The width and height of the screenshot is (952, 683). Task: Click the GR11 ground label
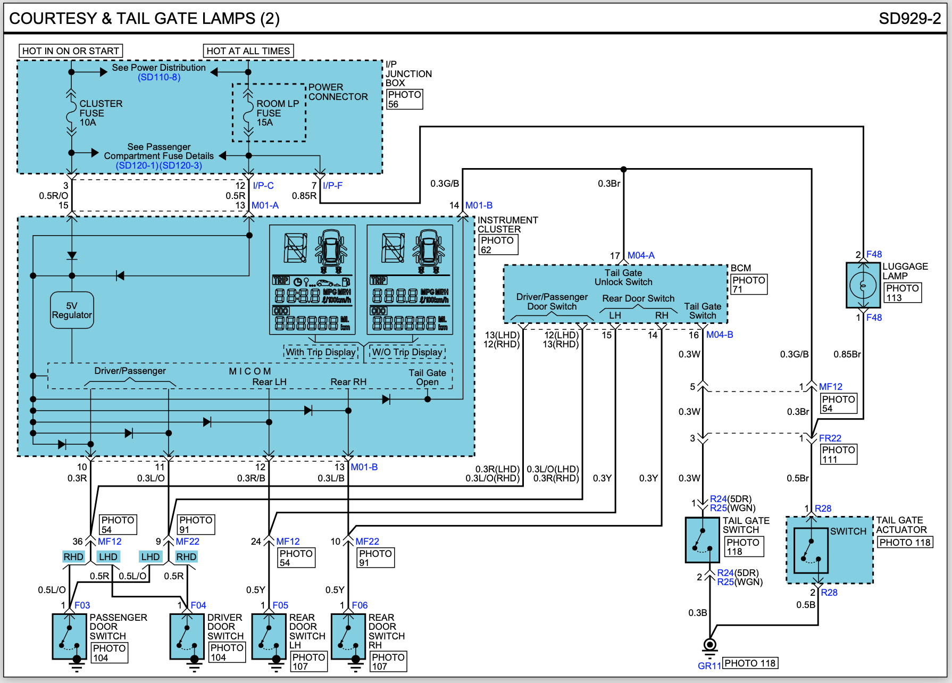tap(709, 666)
